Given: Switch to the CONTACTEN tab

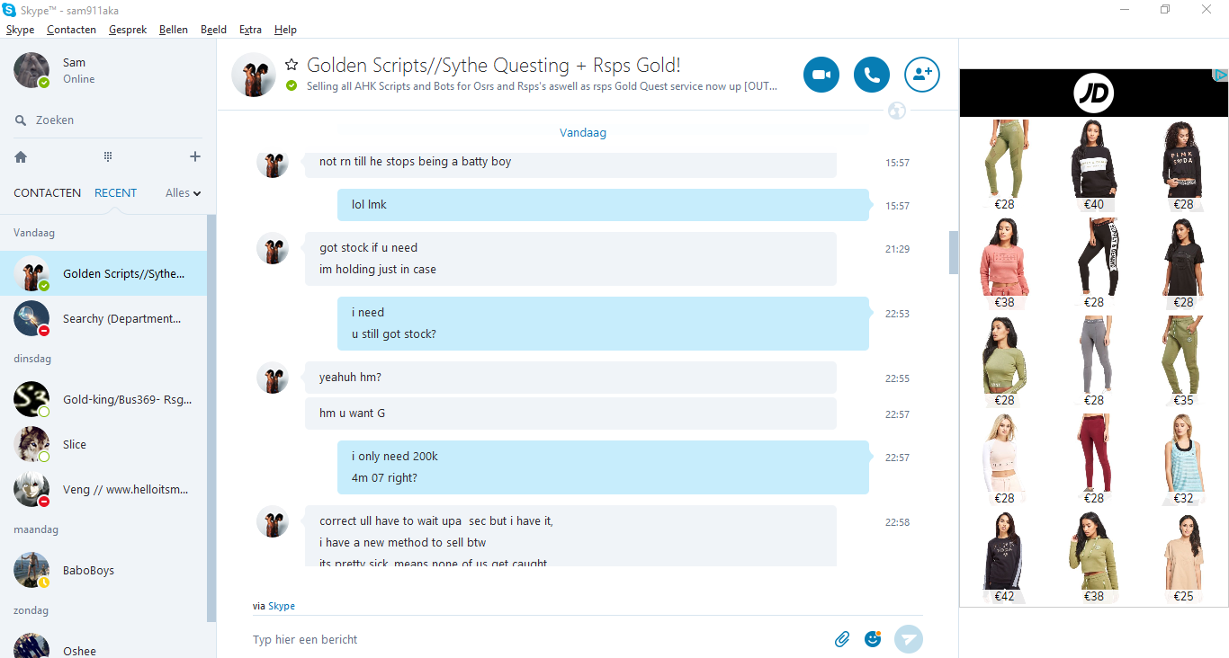Looking at the screenshot, I should point(48,192).
